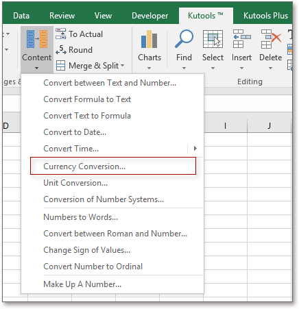Viewport: 299px width, 309px height.
Task: Click the Find magnifier icon
Action: pyautogui.click(x=184, y=38)
